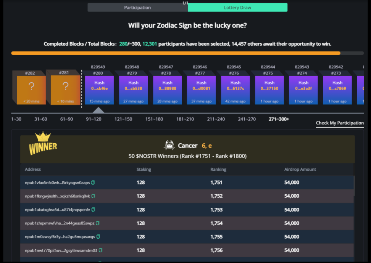
Task: Copy address npub1vfax5nfc0wh...l5rkyagsn0aaps
Action: [x=93, y=183]
